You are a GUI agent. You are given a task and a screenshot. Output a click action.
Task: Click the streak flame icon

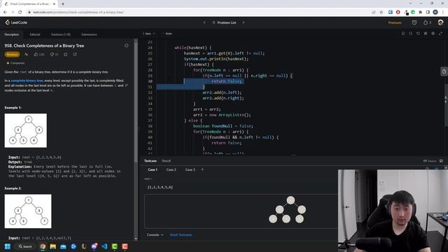coord(426,22)
